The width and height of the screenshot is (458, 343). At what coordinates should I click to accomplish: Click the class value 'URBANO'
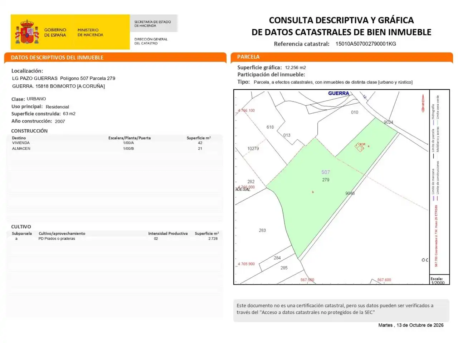[36, 99]
